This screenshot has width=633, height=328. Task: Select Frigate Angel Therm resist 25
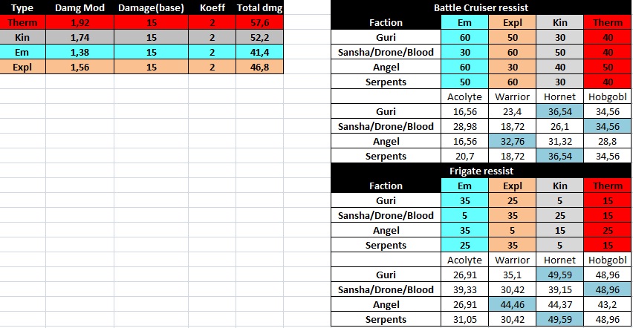pyautogui.click(x=608, y=230)
